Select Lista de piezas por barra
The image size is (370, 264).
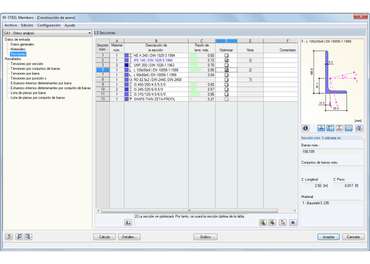point(28,93)
